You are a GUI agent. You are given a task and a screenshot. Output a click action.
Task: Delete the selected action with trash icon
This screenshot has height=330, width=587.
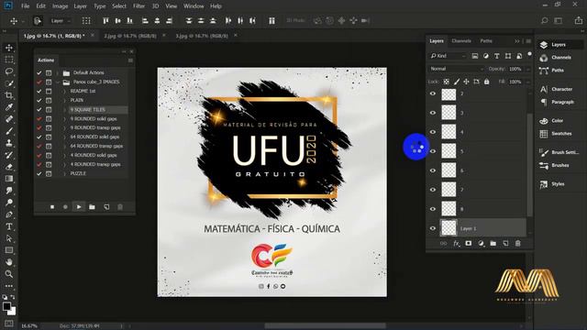[120, 207]
